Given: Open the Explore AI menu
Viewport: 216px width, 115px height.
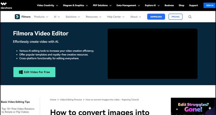Looking at the screenshot, I should (x=150, y=5).
